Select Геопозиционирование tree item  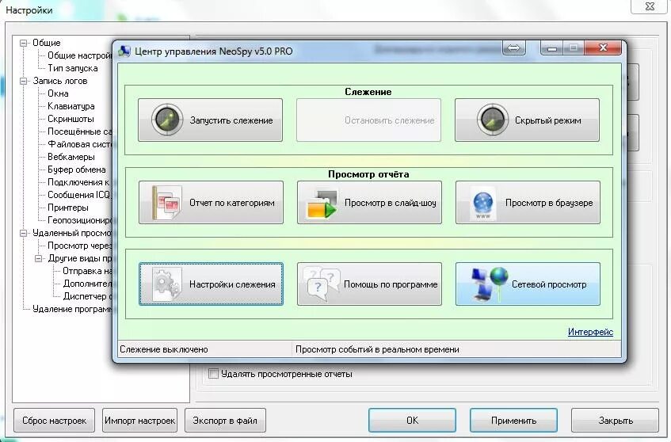pos(79,220)
